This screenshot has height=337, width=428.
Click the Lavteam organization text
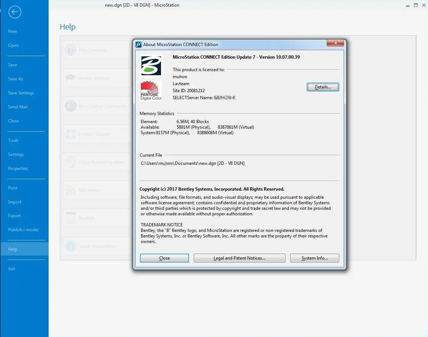(181, 84)
